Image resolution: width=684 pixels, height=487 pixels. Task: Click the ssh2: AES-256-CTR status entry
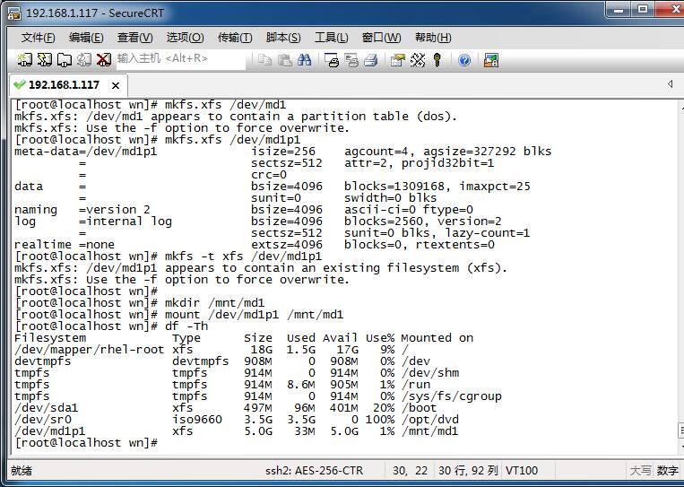(314, 471)
